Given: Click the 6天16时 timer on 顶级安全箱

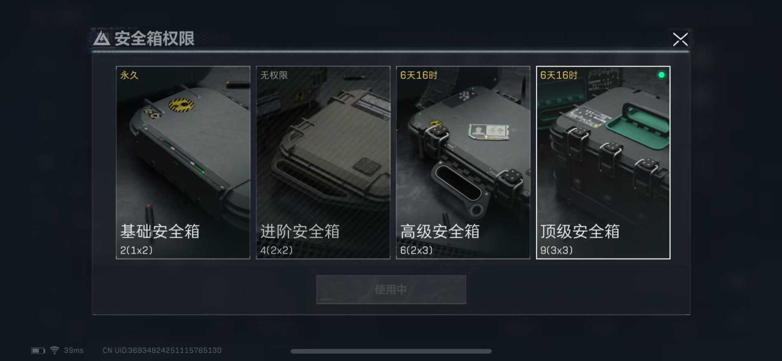Looking at the screenshot, I should pyautogui.click(x=559, y=75).
